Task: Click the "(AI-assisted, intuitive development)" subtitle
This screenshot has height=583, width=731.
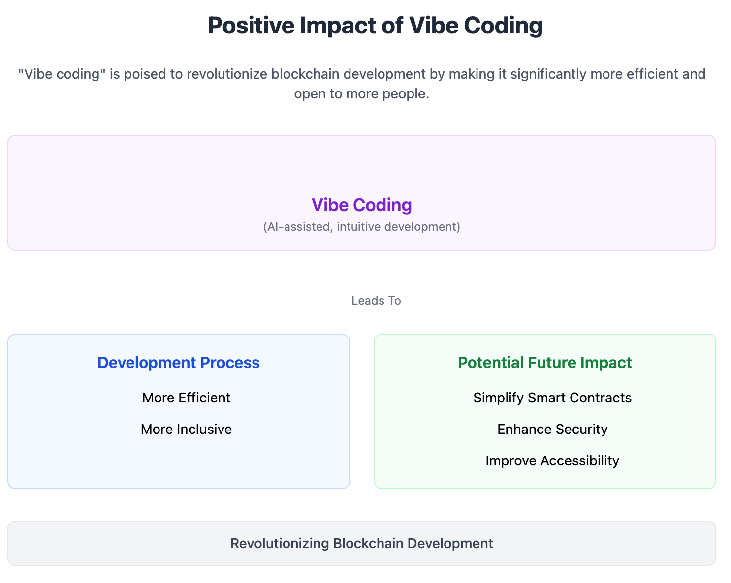Action: pos(362,227)
